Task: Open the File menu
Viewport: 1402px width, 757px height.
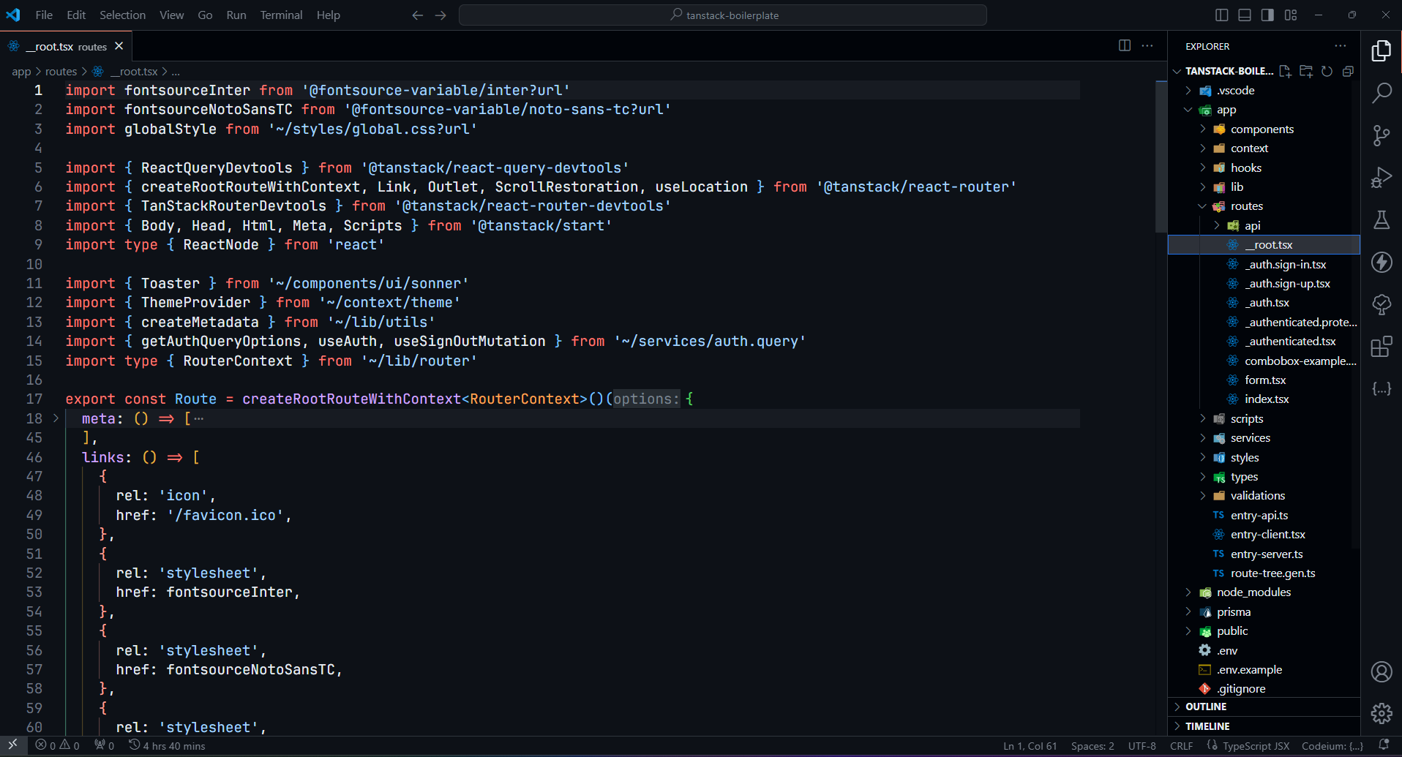Action: (44, 15)
